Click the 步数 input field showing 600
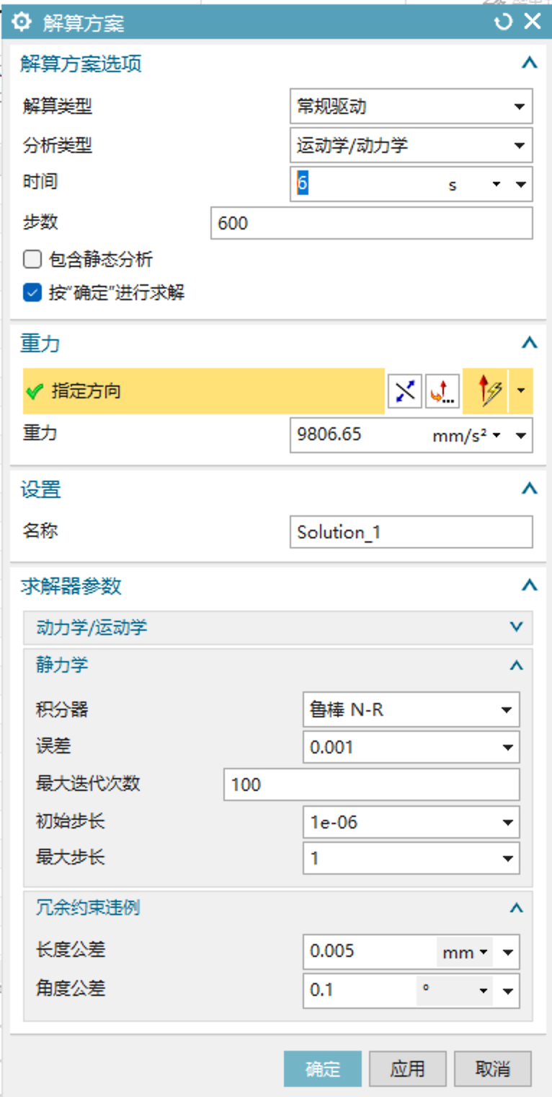This screenshot has height=1097, width=552. point(372,223)
